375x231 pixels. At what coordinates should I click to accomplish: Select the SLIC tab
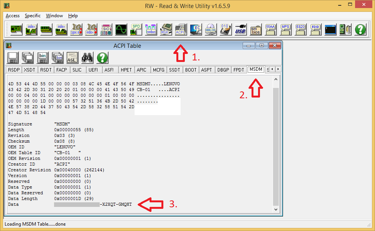point(77,70)
